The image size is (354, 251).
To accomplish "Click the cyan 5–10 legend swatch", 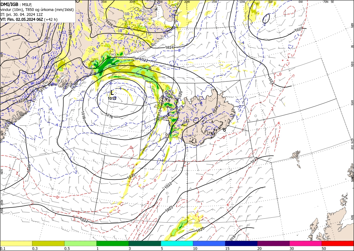I will pos(177,243).
